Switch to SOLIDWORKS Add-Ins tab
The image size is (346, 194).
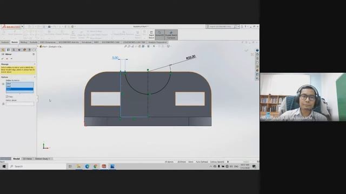pos(69,42)
